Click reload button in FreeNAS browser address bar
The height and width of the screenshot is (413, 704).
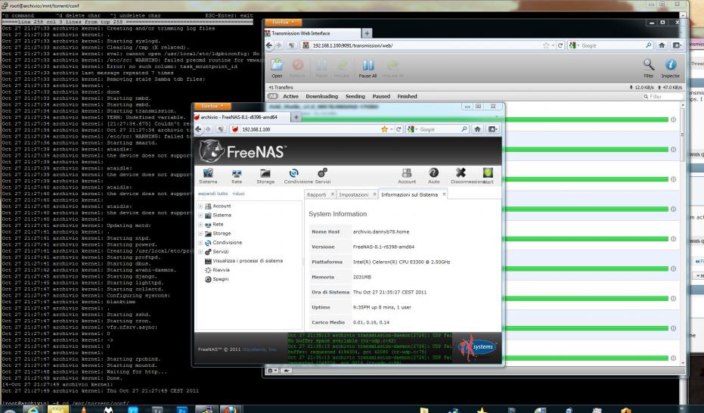(399, 129)
